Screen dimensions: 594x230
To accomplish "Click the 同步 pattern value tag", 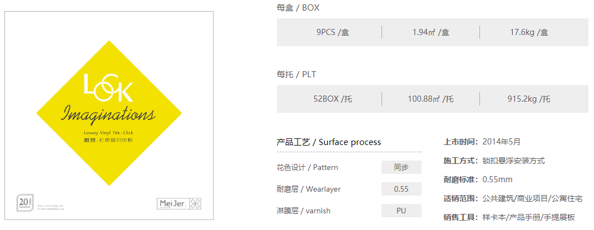I will (x=401, y=167).
